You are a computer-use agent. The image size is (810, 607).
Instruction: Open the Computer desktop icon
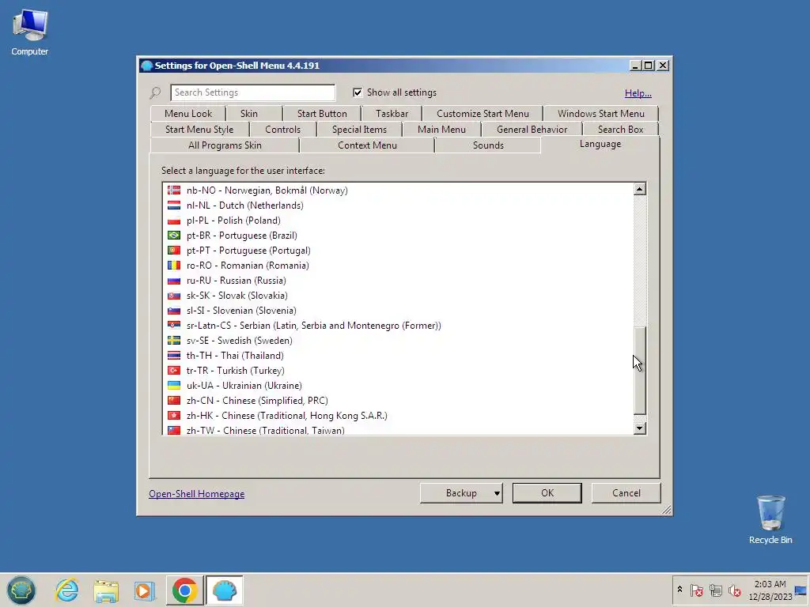(x=29, y=32)
